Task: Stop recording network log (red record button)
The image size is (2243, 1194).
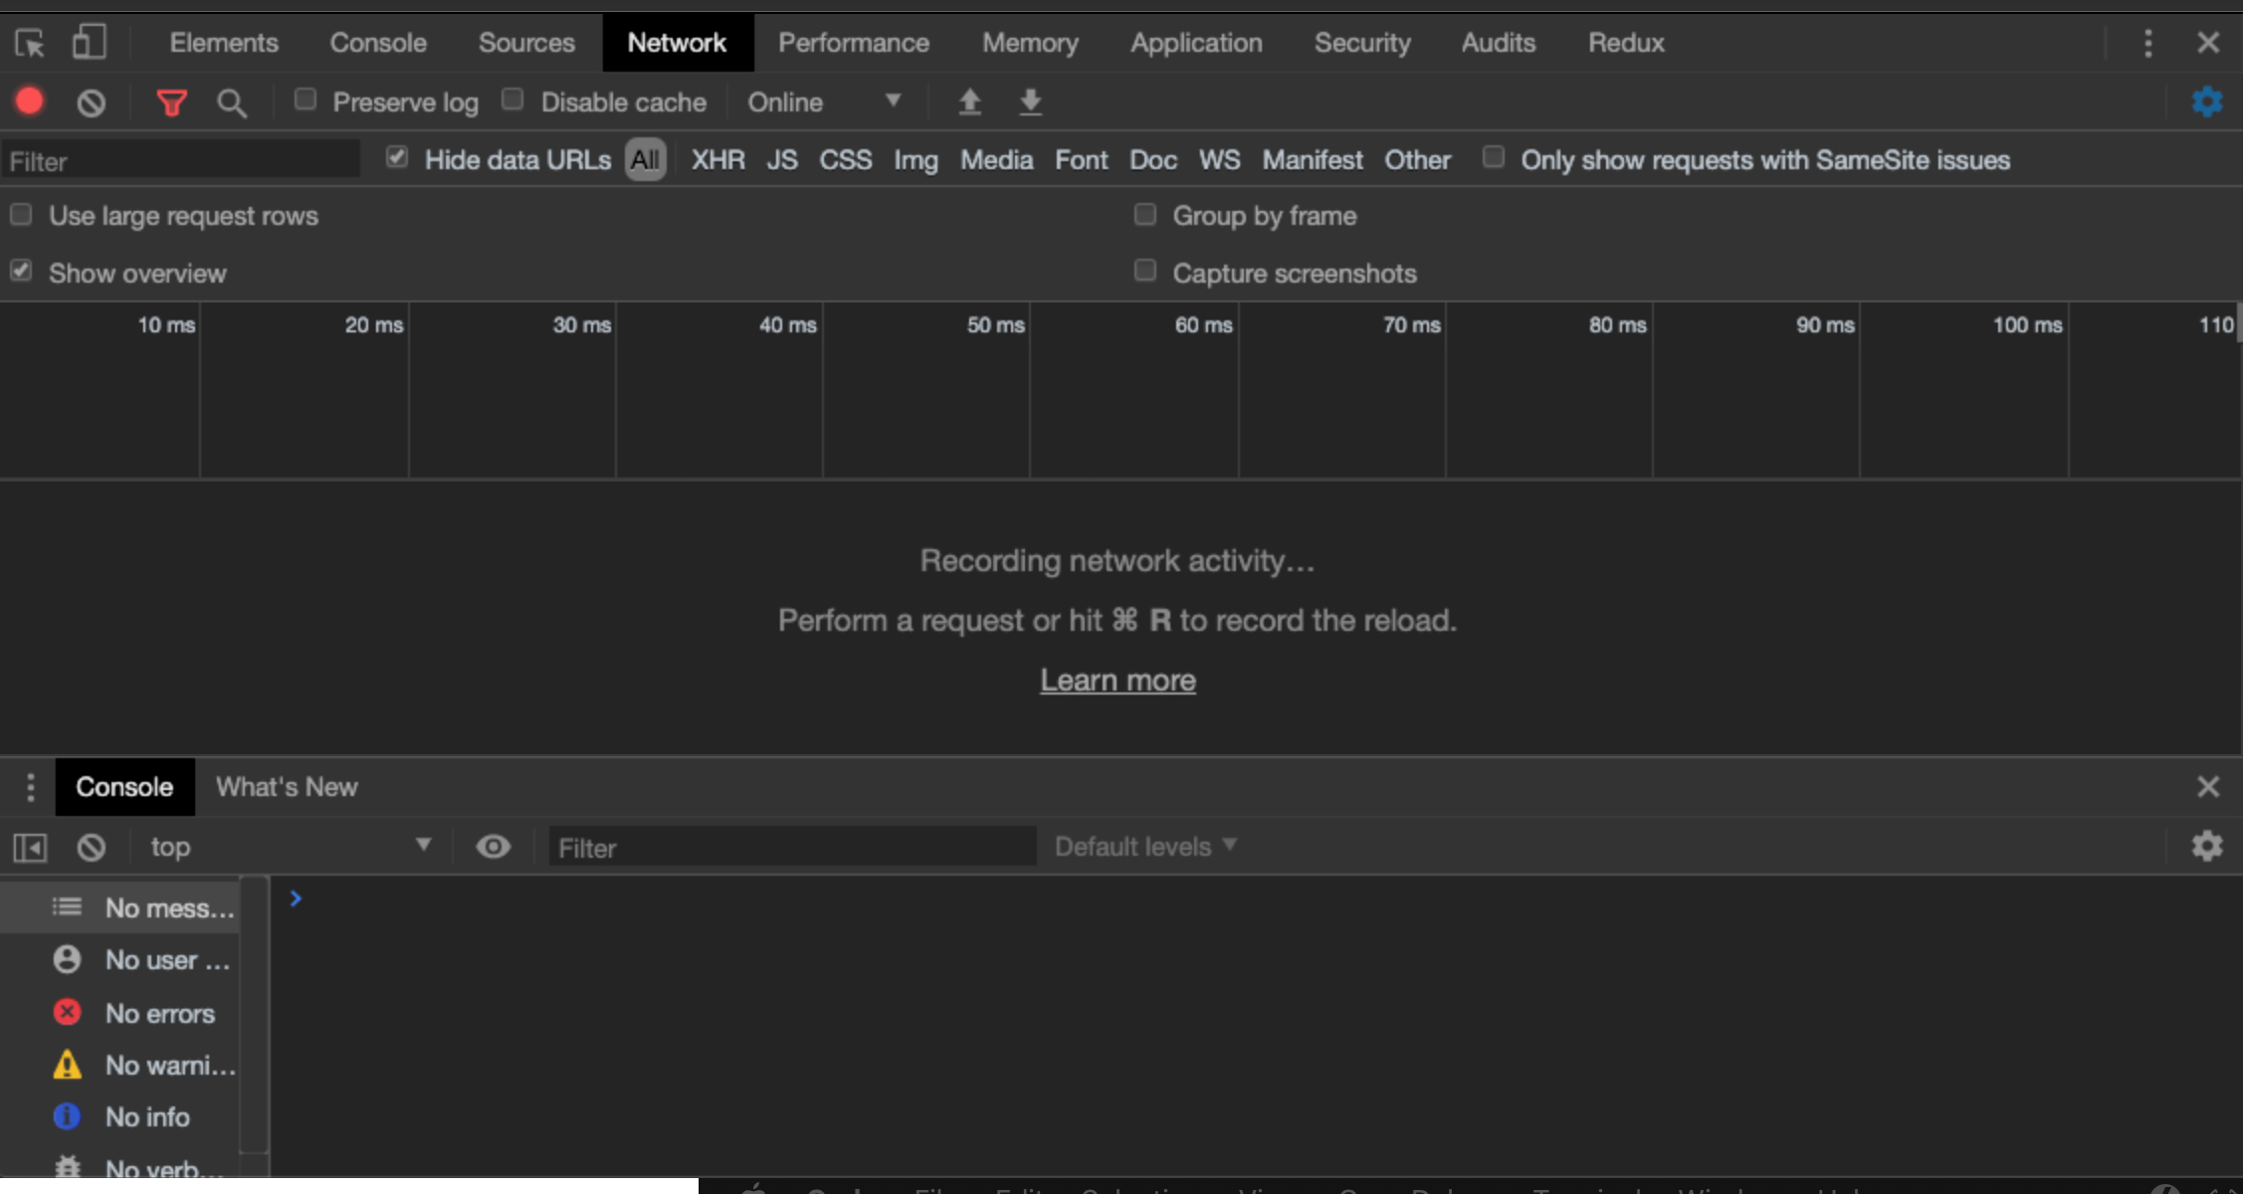Action: (30, 101)
